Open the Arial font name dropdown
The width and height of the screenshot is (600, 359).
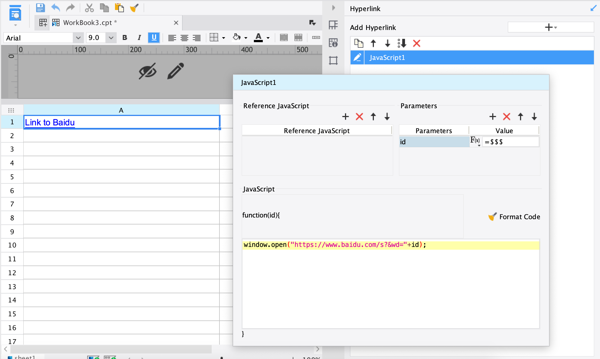pyautogui.click(x=78, y=38)
